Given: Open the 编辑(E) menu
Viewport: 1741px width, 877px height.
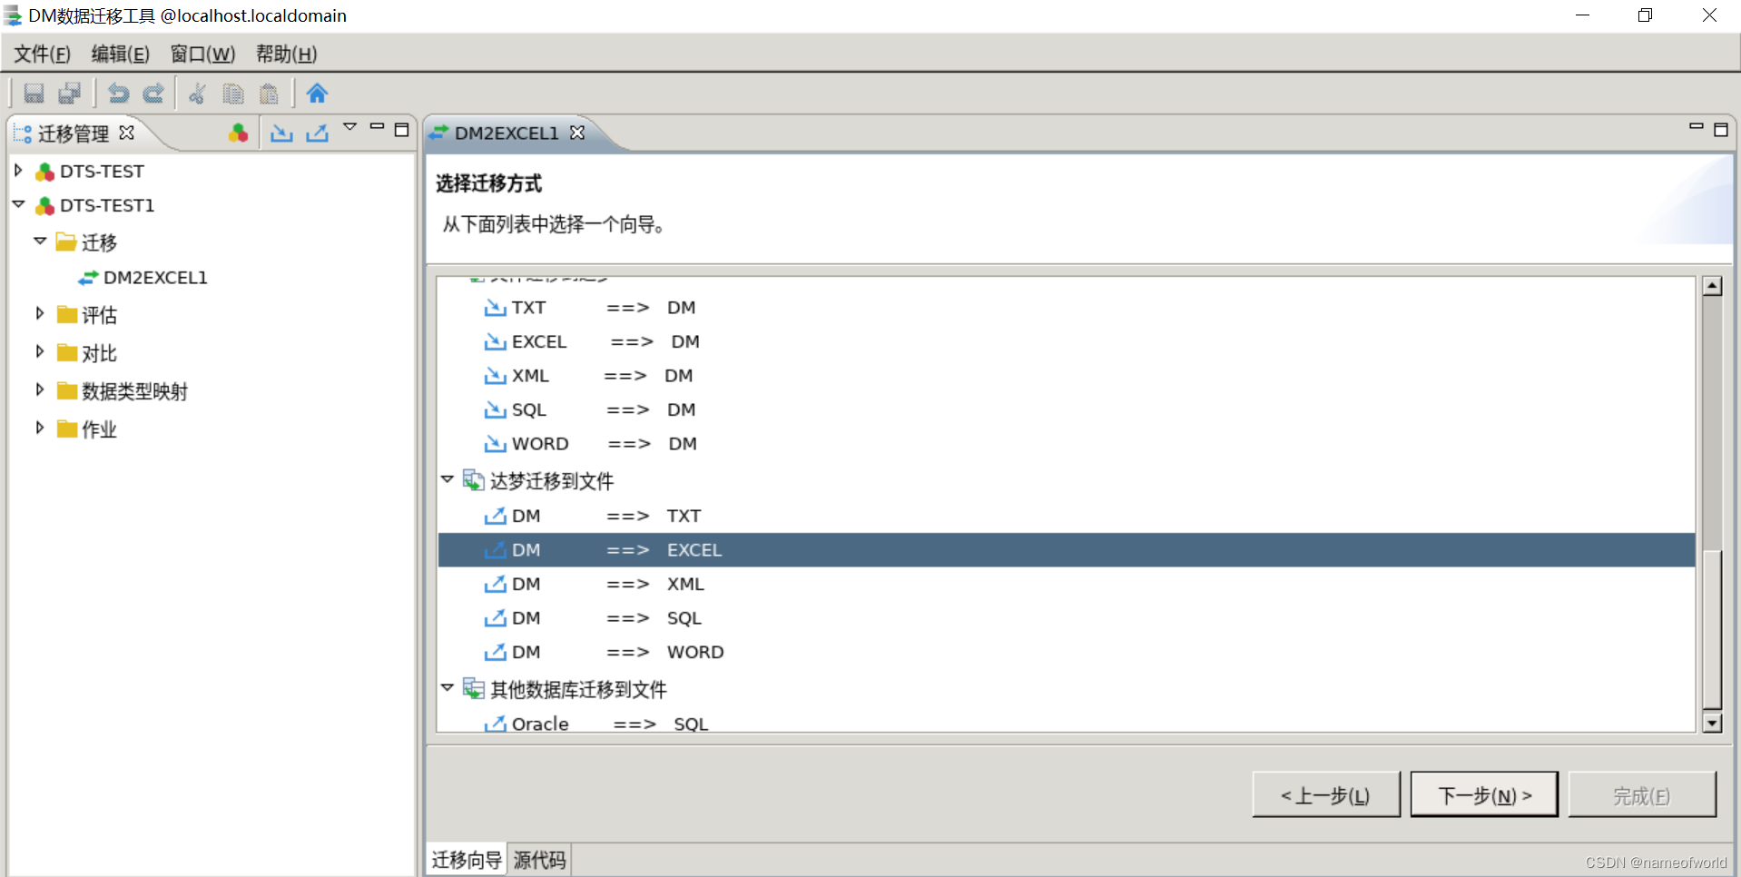Looking at the screenshot, I should pos(120,54).
